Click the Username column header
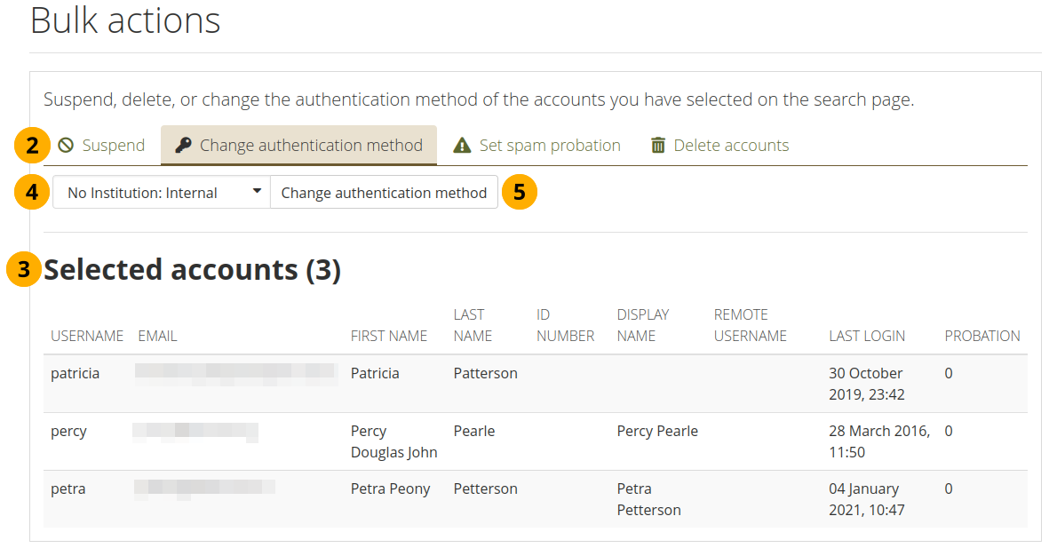1049x548 pixels. click(x=87, y=336)
